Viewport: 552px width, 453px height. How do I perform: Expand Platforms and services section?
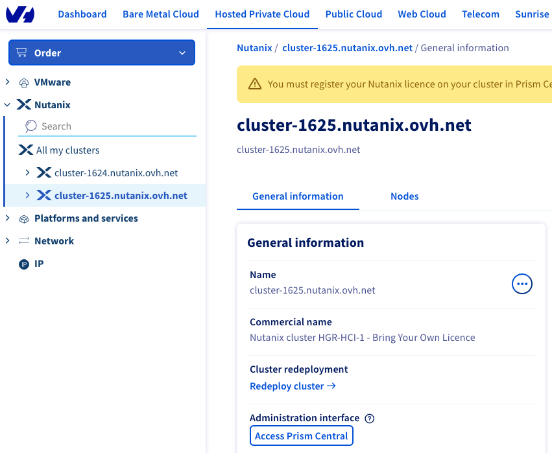point(7,218)
